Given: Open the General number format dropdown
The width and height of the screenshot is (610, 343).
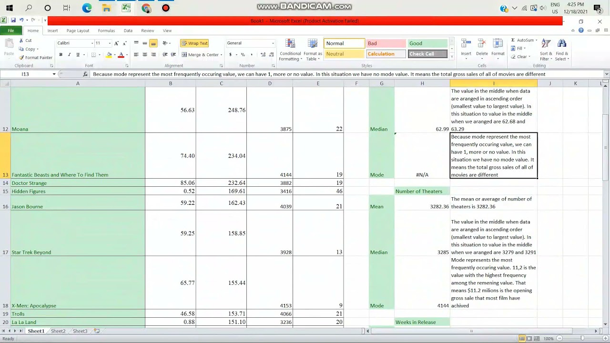Looking at the screenshot, I should click(x=273, y=43).
